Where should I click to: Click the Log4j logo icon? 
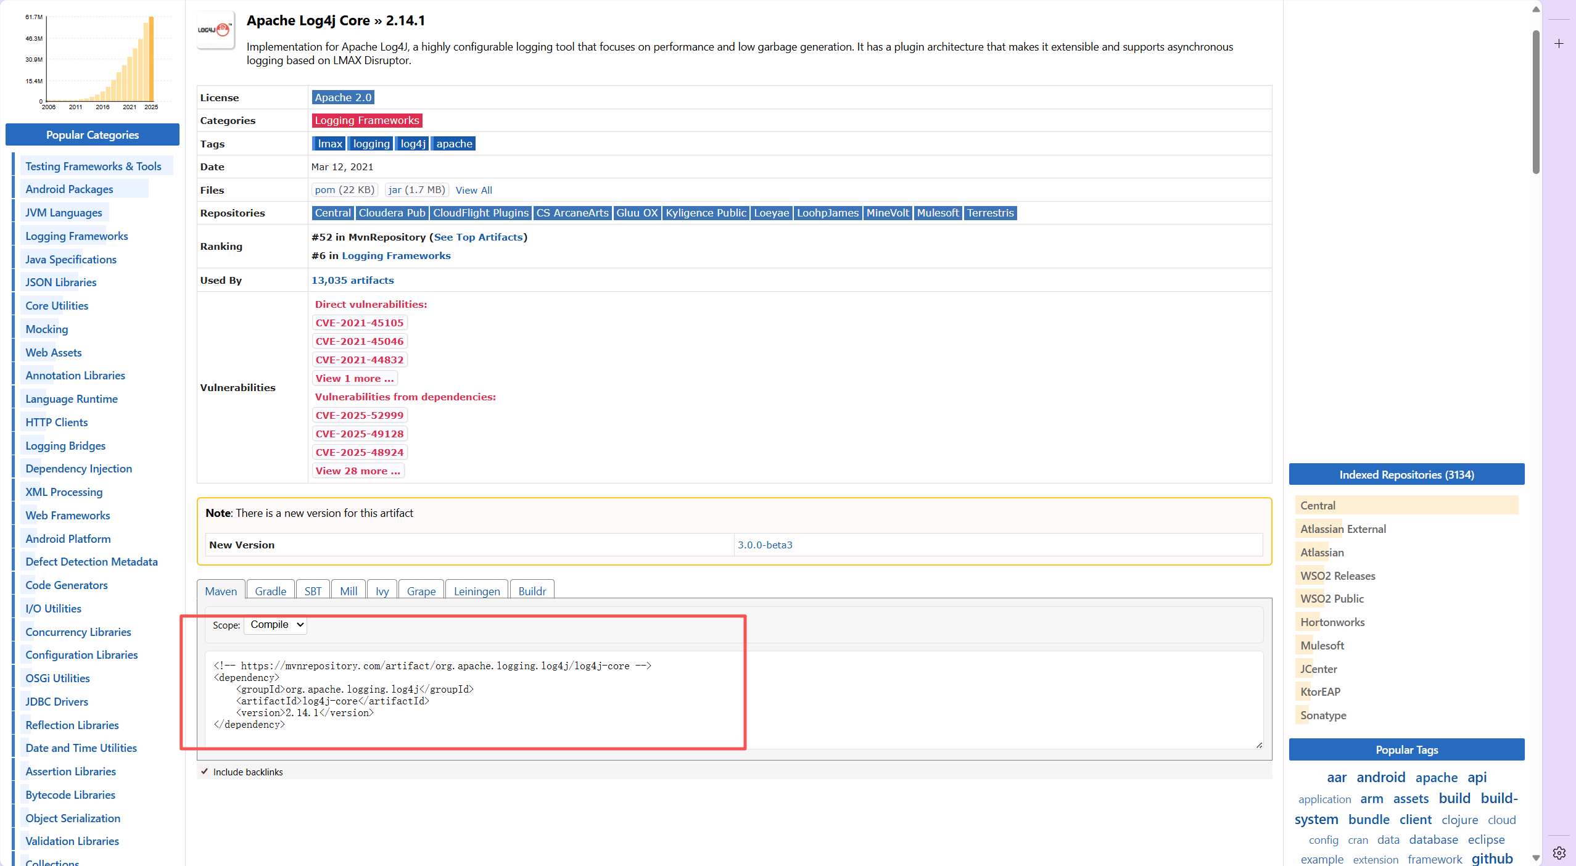point(215,30)
